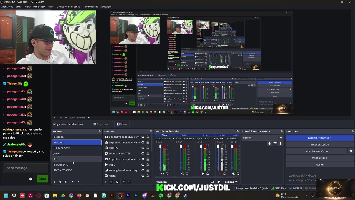Open the Colección de Escenas menu

[x=68, y=7]
